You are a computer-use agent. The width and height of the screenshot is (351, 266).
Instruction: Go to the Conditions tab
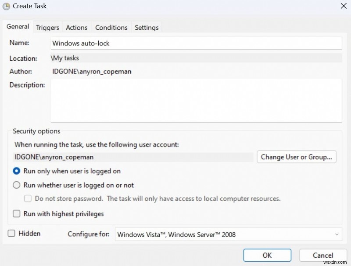111,28
